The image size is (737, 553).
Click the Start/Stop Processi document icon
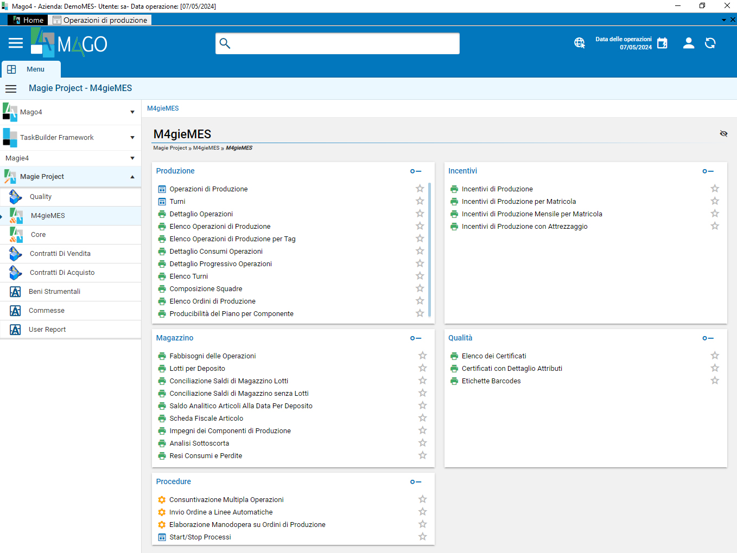pos(162,537)
